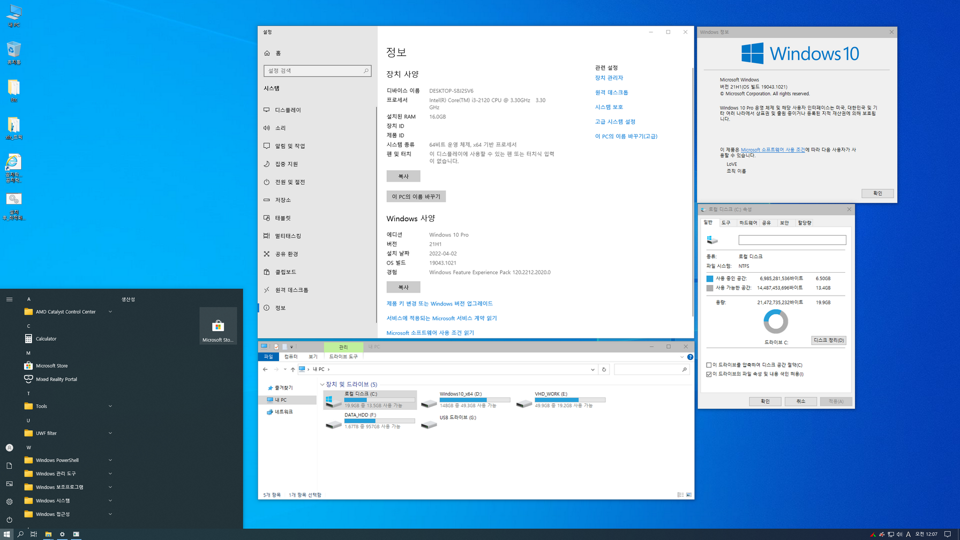Expand the Tools folder in Start
The height and width of the screenshot is (540, 960).
(x=69, y=406)
